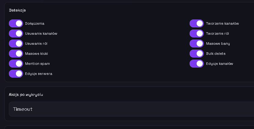Turn off Tworzenie ról detection
254x129 pixels.
pyautogui.click(x=197, y=33)
